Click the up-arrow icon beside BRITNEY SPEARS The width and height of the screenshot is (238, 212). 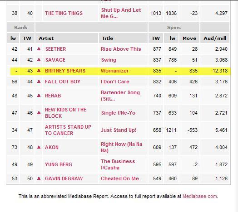click(39, 71)
